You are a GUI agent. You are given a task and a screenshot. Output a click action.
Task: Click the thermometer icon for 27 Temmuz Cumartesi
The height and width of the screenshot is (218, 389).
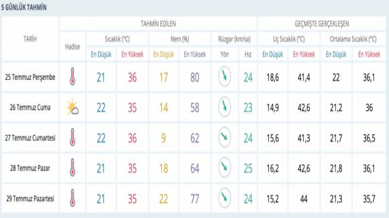click(x=72, y=137)
